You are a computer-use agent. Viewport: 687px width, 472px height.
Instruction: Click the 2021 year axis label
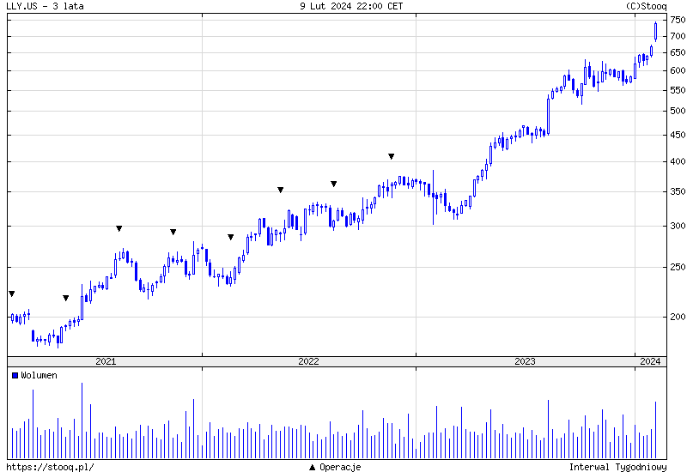106,361
